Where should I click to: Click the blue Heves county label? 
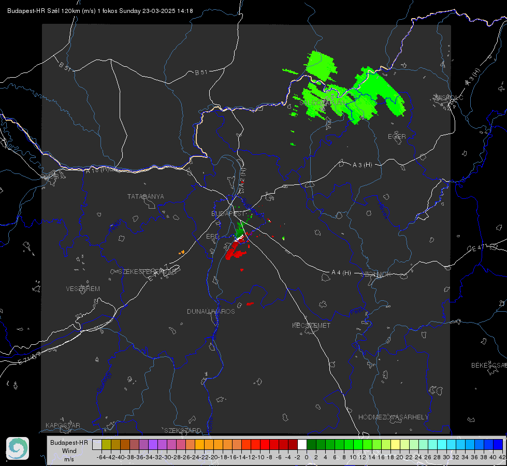(383, 210)
